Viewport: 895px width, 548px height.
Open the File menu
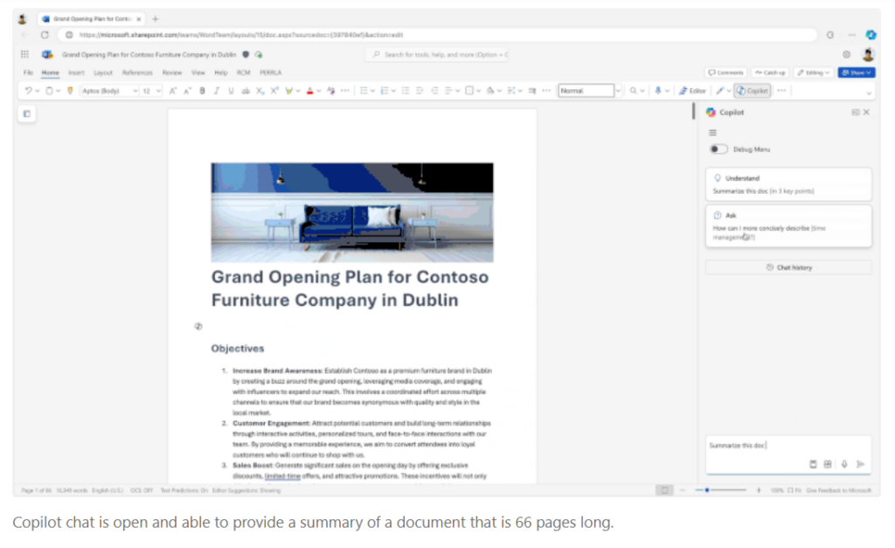coord(28,73)
